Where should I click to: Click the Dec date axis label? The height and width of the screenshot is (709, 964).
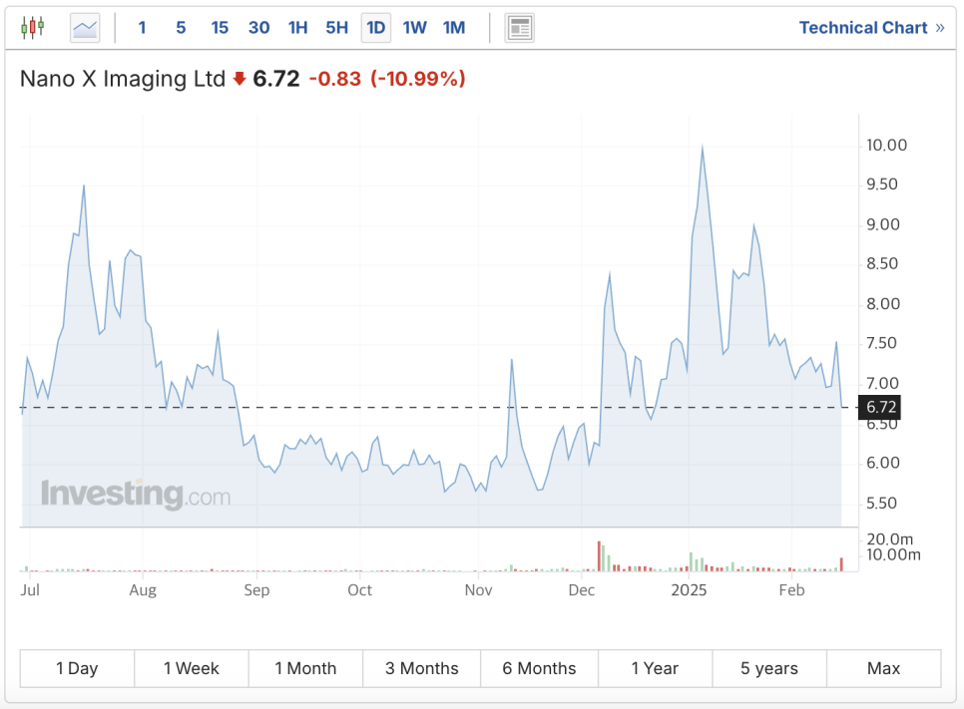point(581,589)
